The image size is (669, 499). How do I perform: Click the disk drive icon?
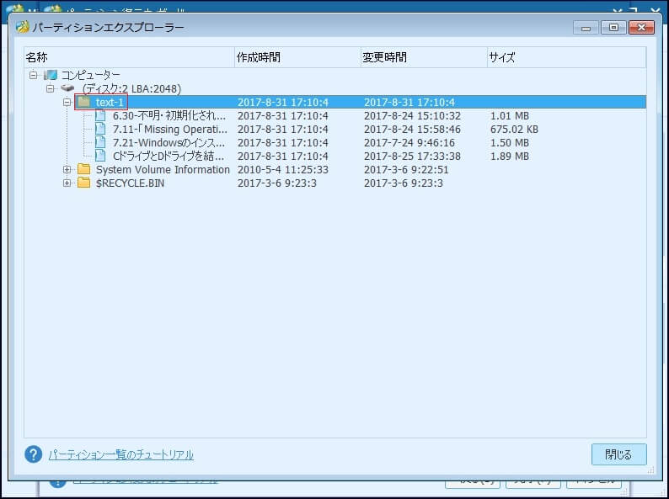pos(67,88)
